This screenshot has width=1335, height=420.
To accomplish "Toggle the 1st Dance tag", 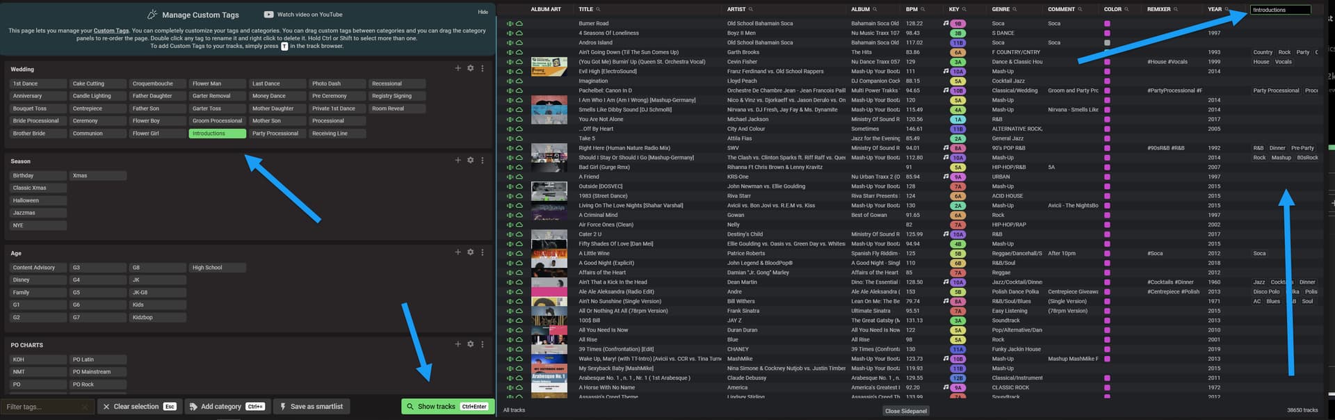I will click(38, 83).
